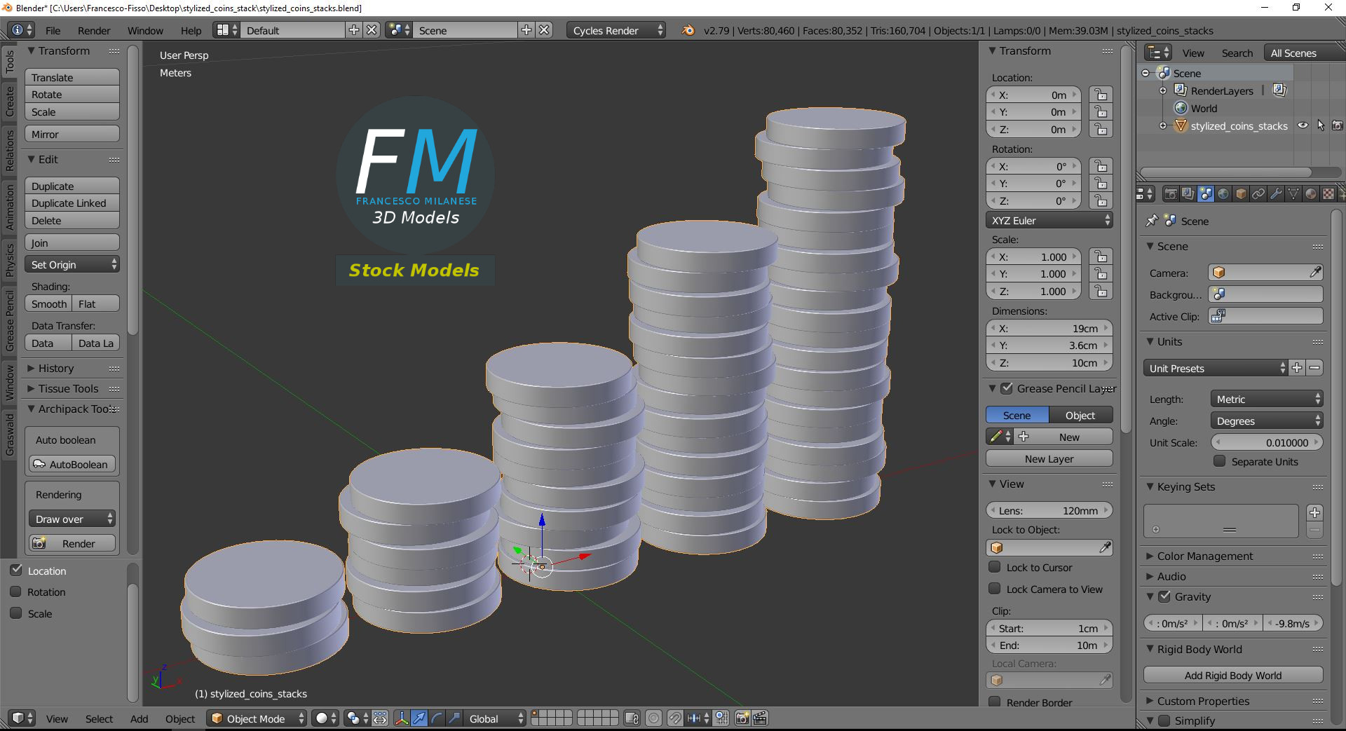1346x731 pixels.
Task: Adjust the Unit Scale 0.010000 slider field
Action: (1267, 442)
